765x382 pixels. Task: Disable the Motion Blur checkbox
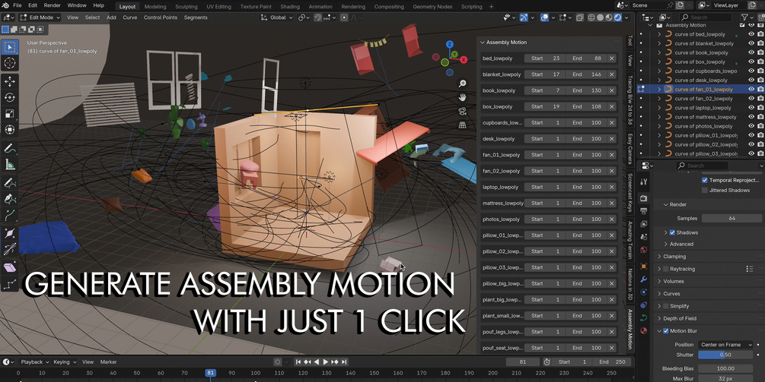pyautogui.click(x=666, y=331)
